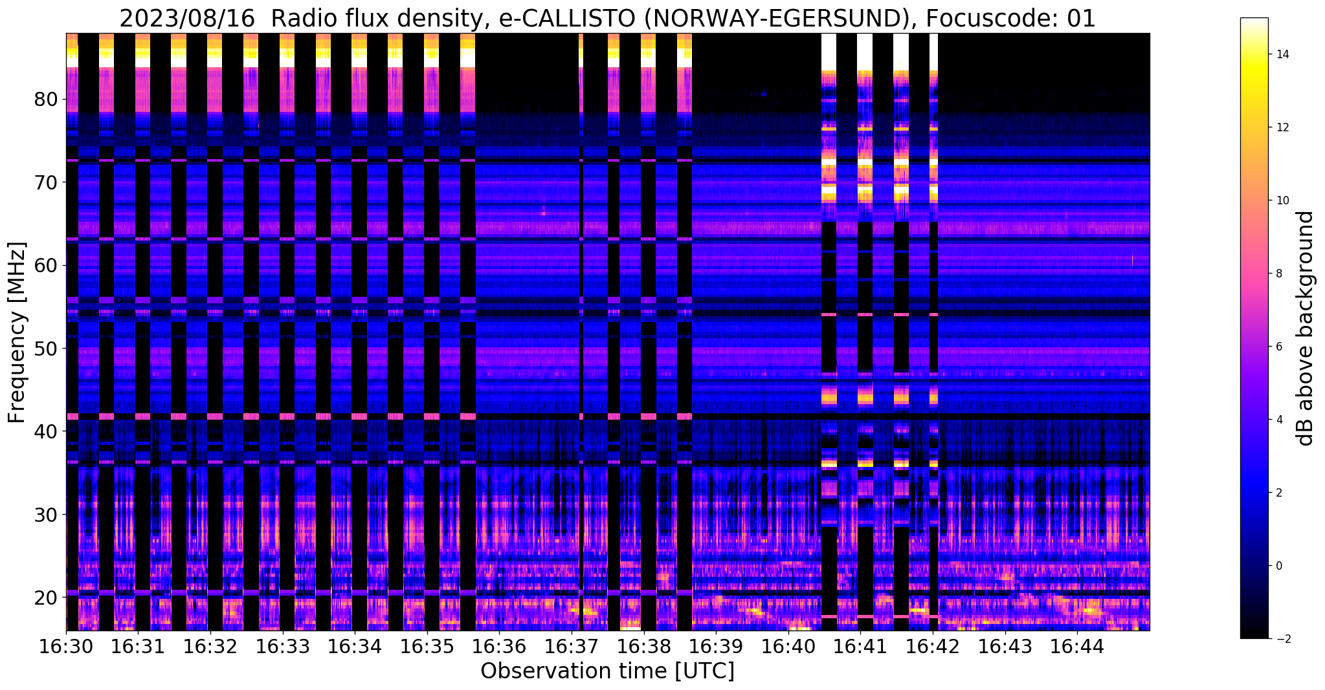Click the colorbar tick label 14

pyautogui.click(x=1282, y=54)
